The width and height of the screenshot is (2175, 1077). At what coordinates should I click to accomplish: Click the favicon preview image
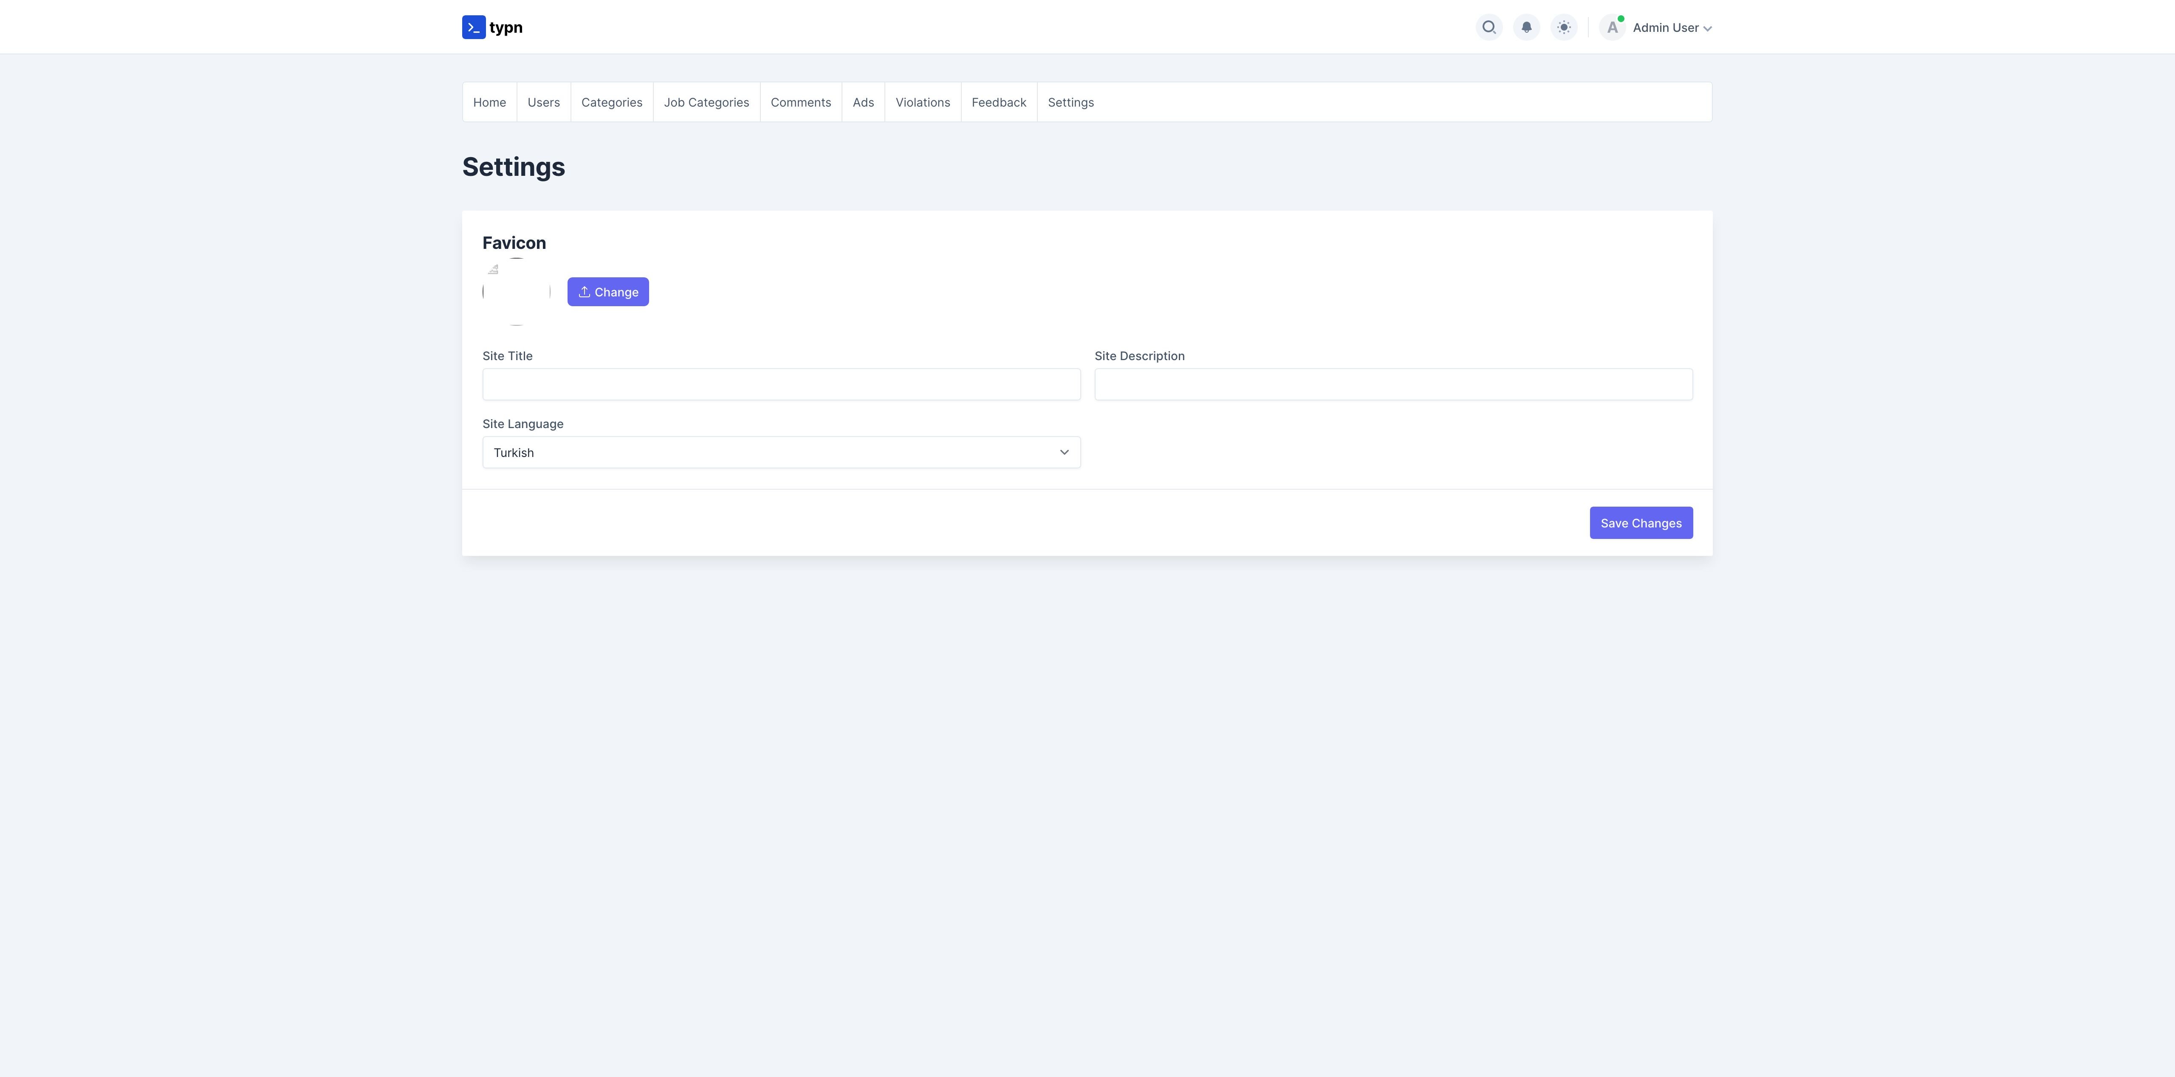(x=516, y=291)
